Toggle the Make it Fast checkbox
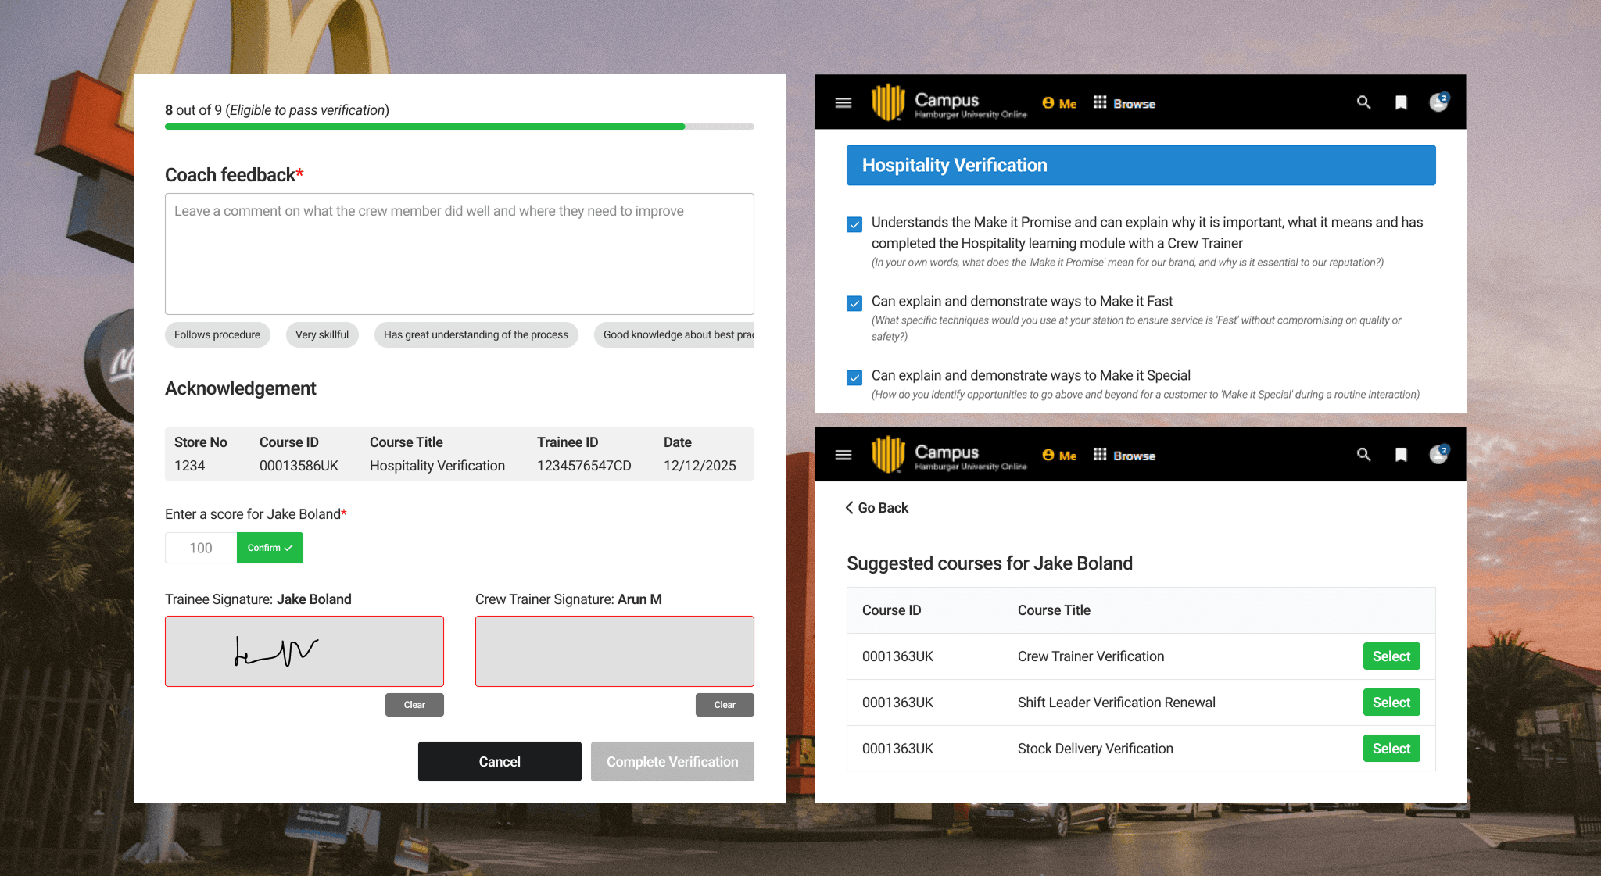The image size is (1601, 876). 854,303
